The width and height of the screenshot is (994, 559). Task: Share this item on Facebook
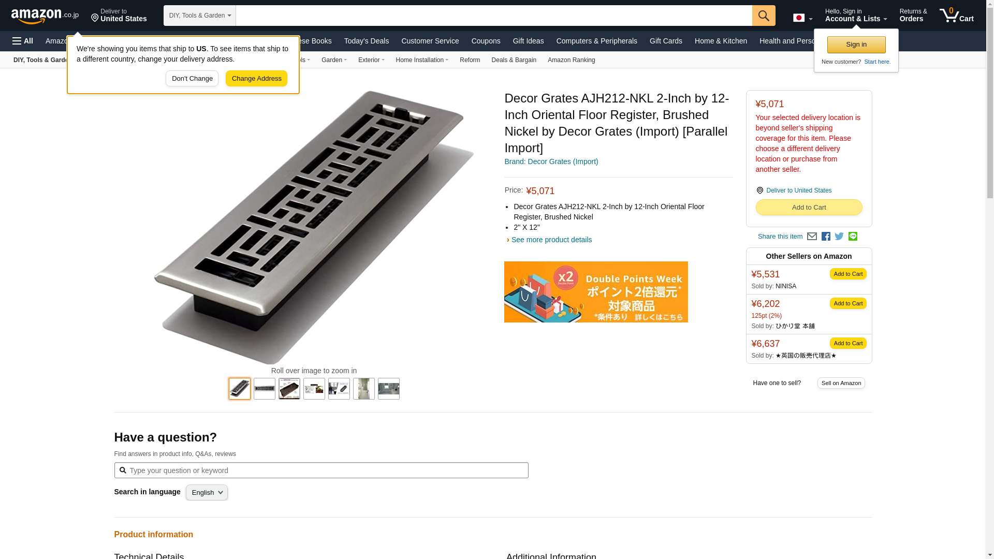(x=826, y=237)
